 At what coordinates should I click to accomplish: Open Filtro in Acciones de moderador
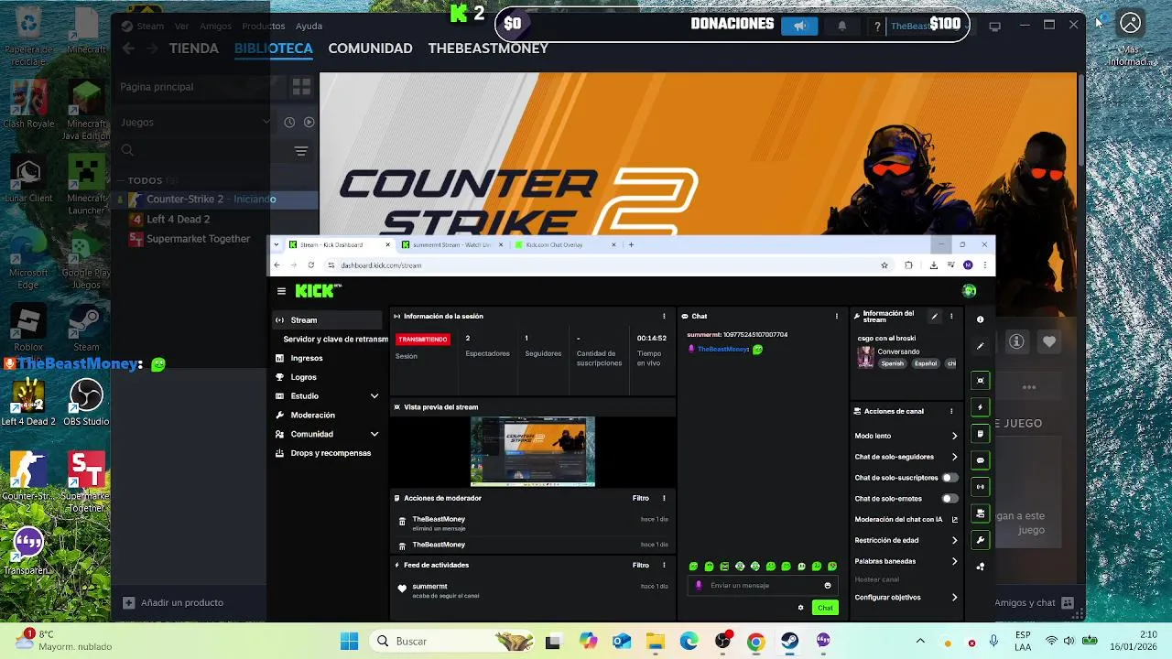click(641, 498)
